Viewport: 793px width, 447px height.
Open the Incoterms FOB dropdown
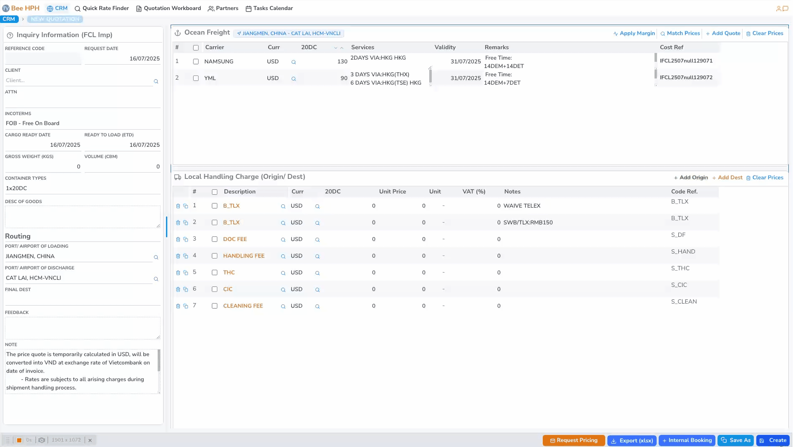[x=82, y=123]
